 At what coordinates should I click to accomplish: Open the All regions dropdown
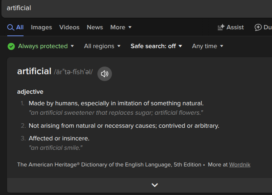(102, 46)
